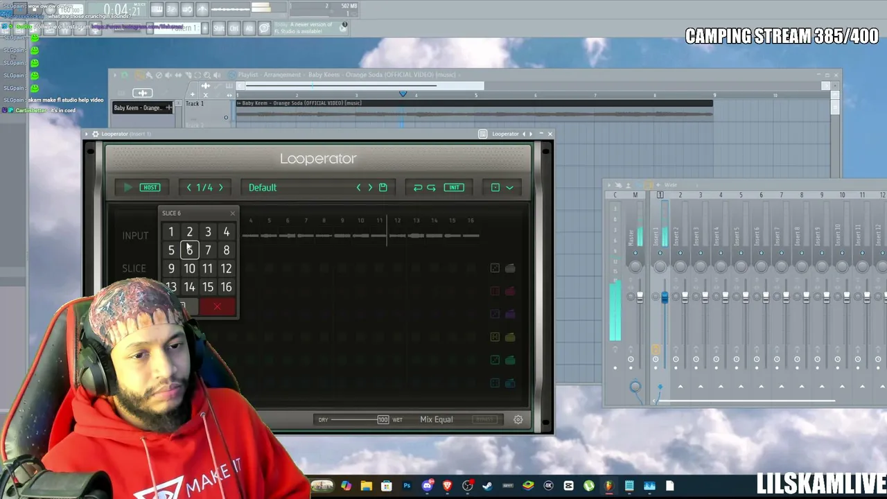This screenshot has height=499, width=887.
Task: Close the Slice 6 popup
Action: [232, 213]
